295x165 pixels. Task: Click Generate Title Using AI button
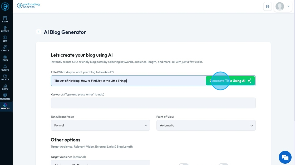(230, 81)
